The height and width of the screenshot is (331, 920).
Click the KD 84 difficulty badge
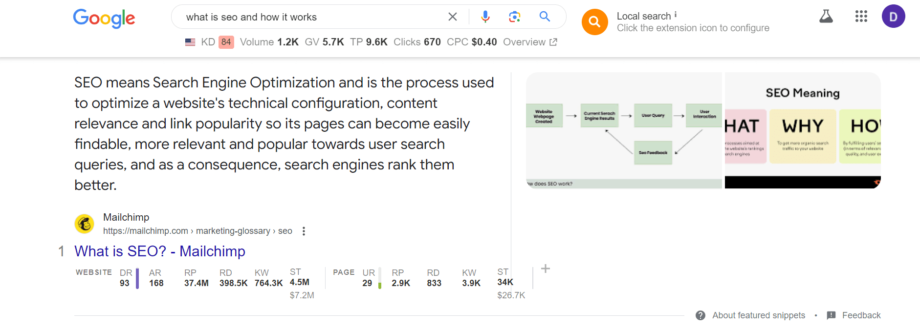click(226, 42)
